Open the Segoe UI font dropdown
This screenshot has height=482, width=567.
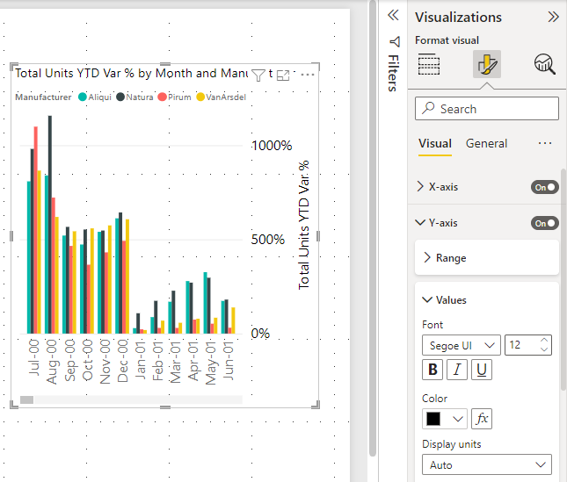(x=462, y=345)
